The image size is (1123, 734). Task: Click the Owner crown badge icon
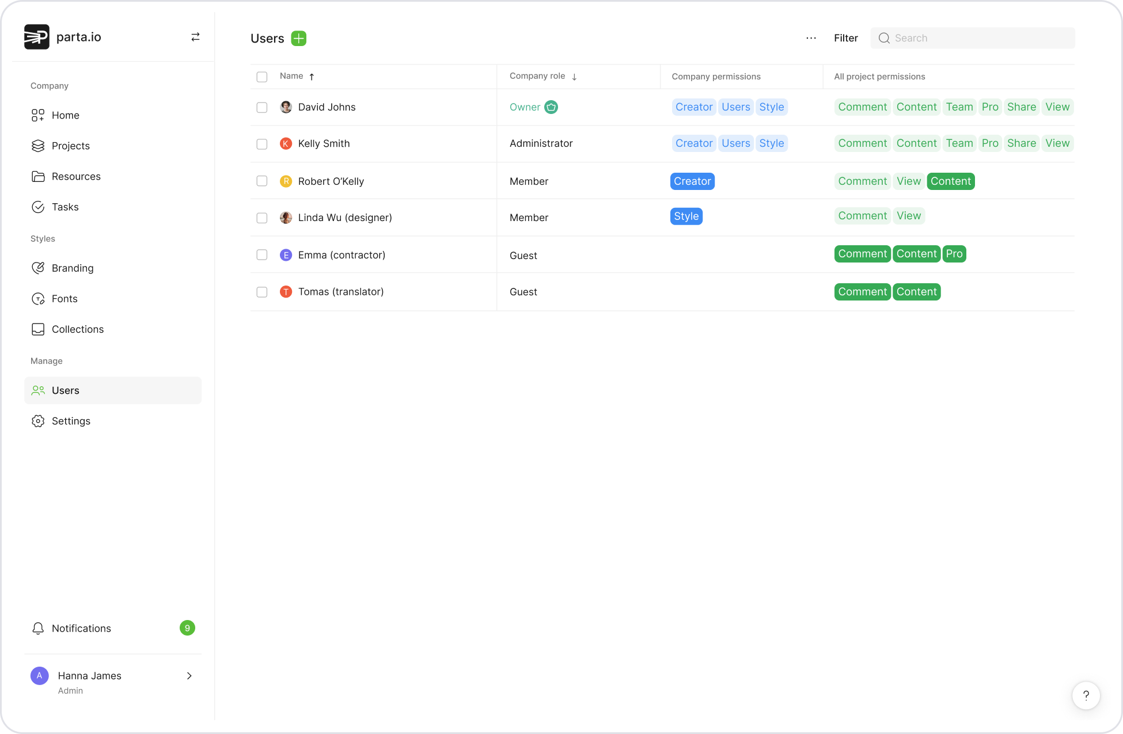[x=551, y=107]
